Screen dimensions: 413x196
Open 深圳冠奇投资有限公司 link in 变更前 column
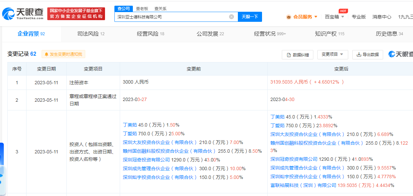146,160
